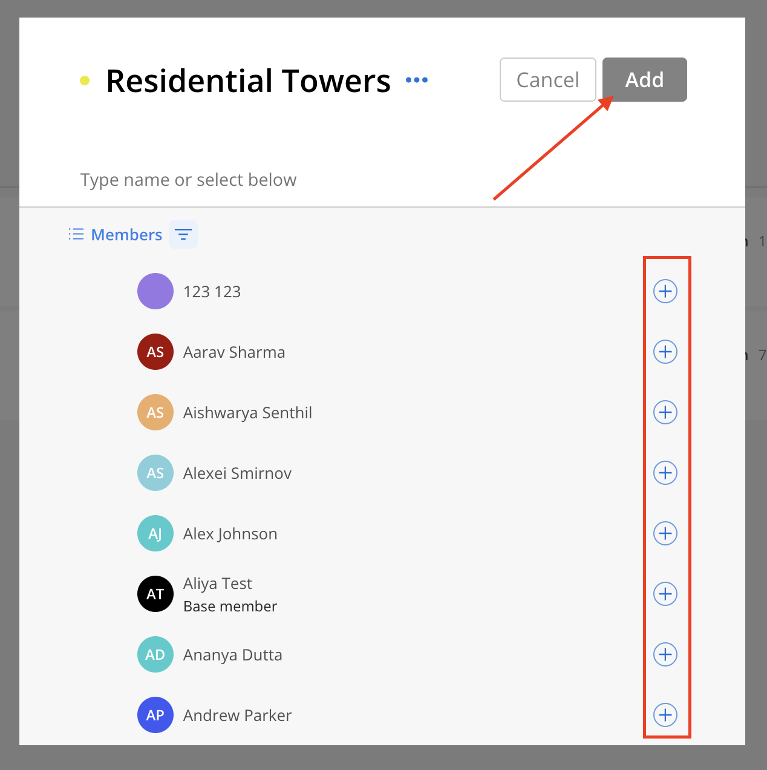Viewport: 767px width, 770px height.
Task: Select the AS avatar of Aarav Sharma
Action: 155,352
